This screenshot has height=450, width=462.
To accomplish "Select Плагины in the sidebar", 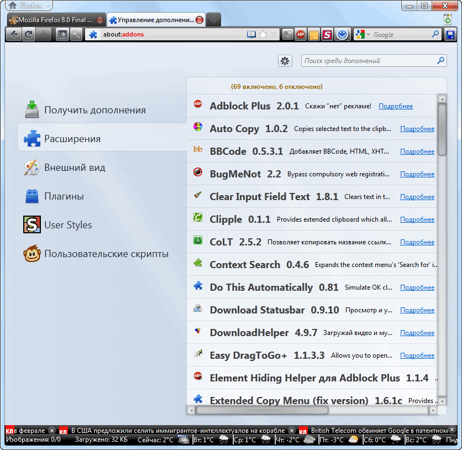I will pos(64,196).
